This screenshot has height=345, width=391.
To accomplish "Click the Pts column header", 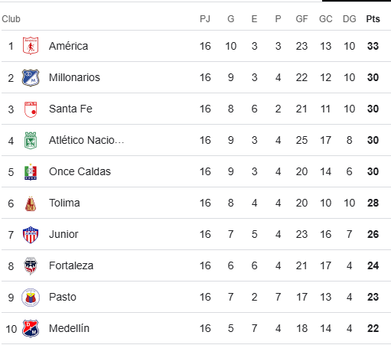I will pos(373,19).
